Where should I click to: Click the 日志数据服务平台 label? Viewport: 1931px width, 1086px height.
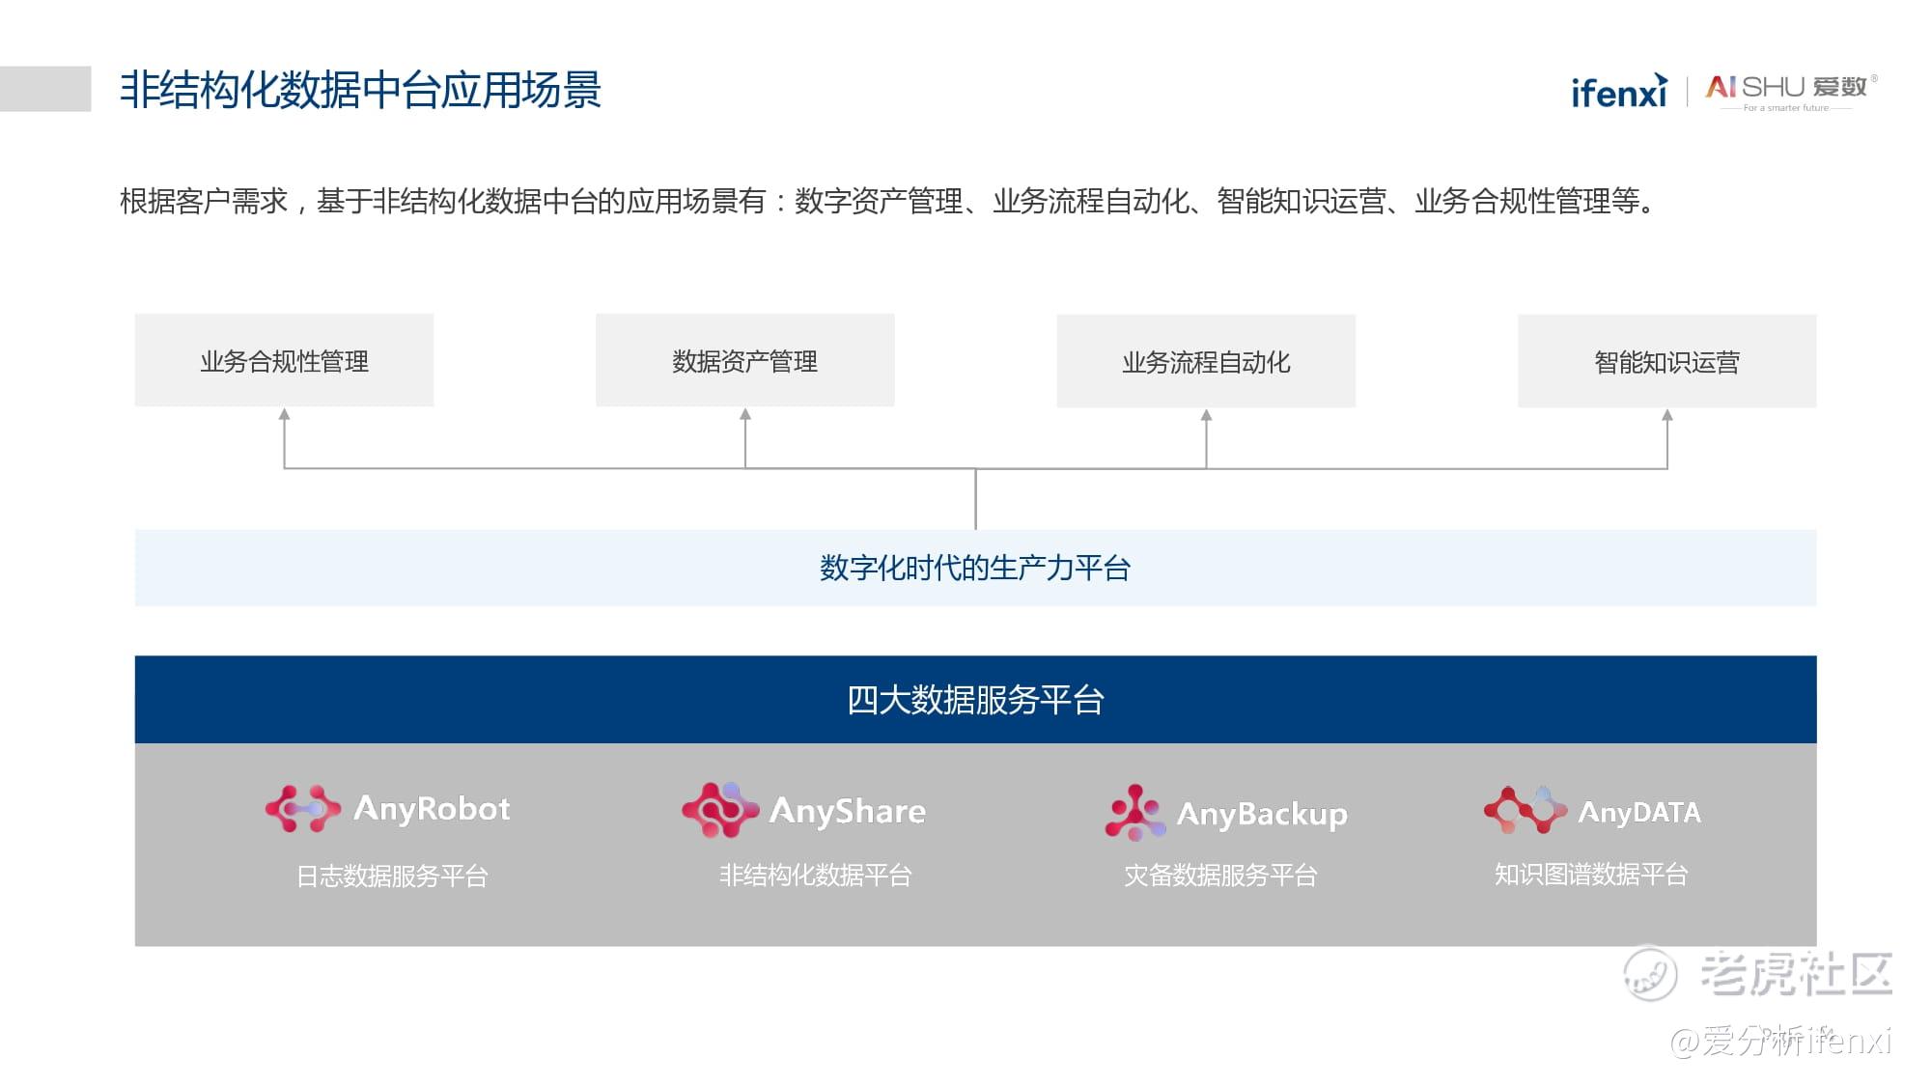(x=392, y=876)
